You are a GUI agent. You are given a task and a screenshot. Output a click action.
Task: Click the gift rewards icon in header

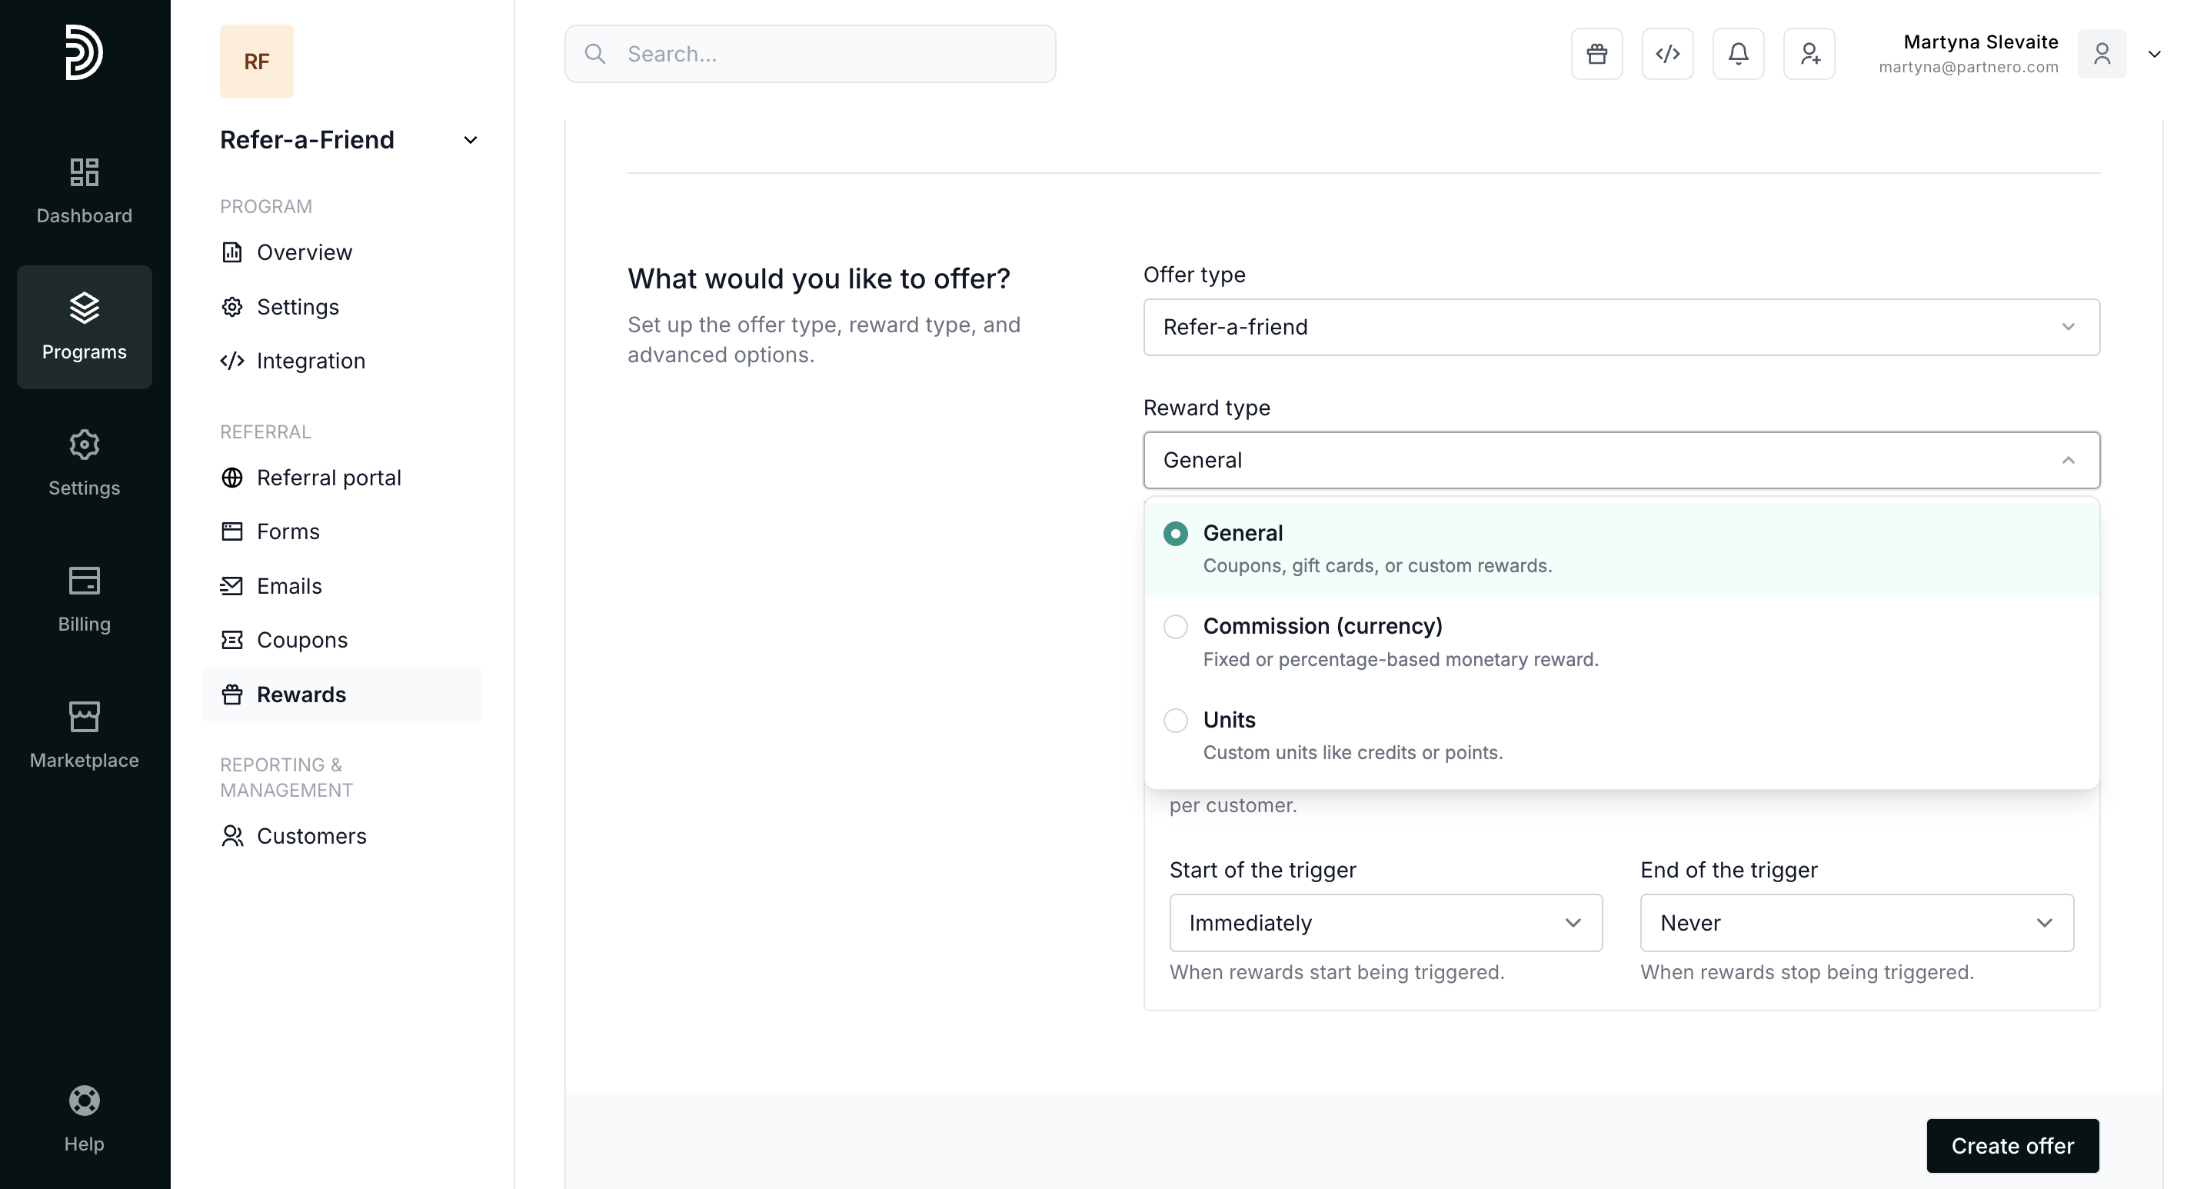[x=1596, y=54]
